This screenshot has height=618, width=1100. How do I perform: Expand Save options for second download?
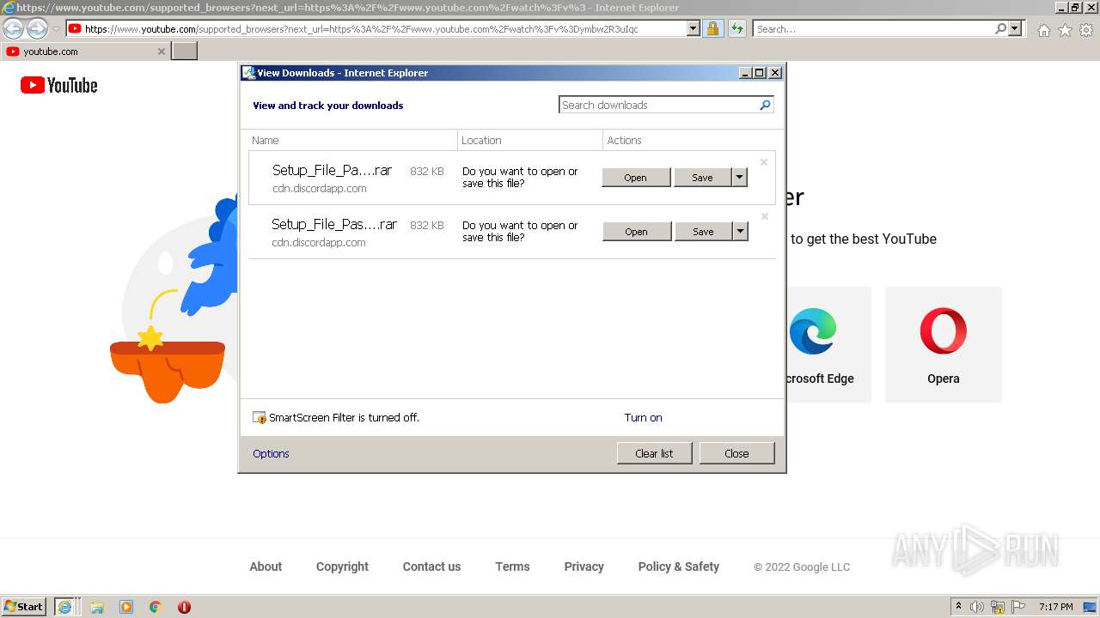pos(740,232)
